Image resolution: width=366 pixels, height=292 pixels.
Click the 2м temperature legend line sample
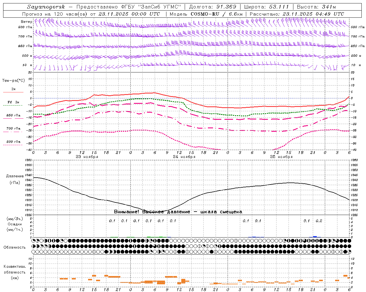tap(13, 92)
